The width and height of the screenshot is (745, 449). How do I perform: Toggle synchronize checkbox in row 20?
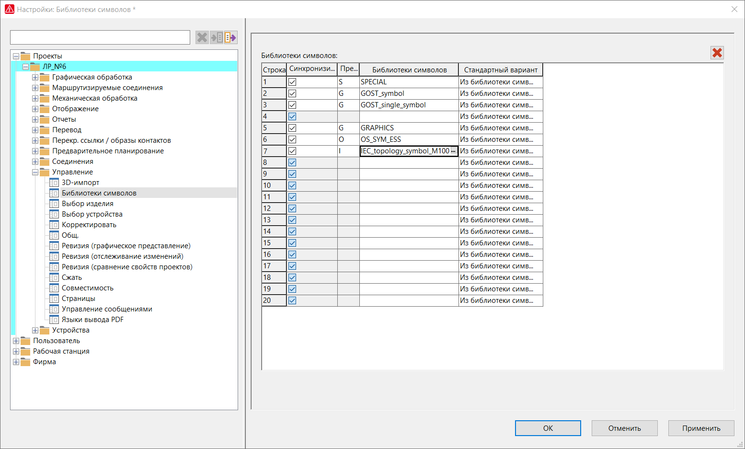tap(292, 300)
